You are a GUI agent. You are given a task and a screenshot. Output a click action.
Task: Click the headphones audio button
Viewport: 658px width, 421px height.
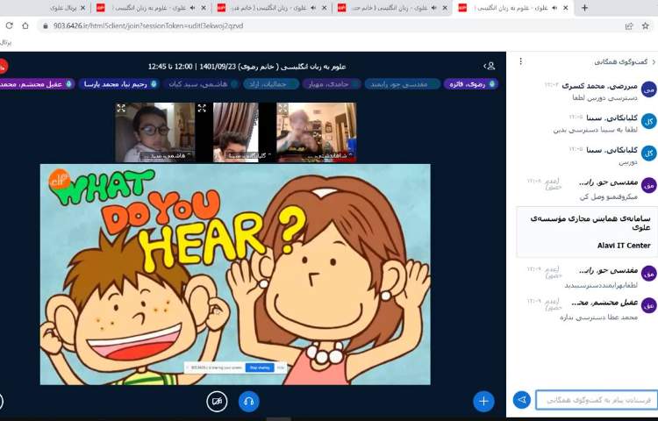[x=248, y=401]
